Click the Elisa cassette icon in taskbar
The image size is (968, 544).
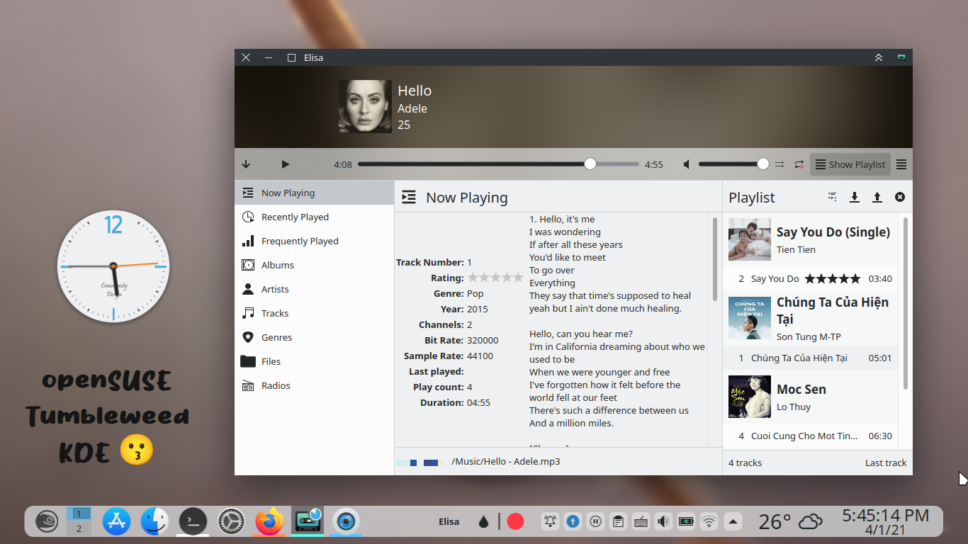tap(308, 521)
